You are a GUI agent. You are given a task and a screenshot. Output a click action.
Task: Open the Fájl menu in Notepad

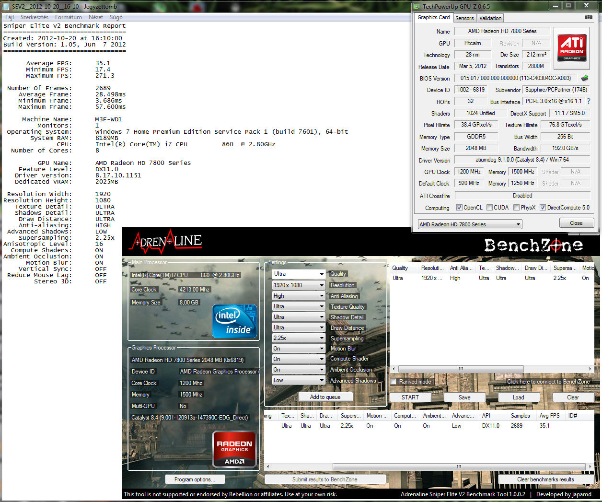10,17
